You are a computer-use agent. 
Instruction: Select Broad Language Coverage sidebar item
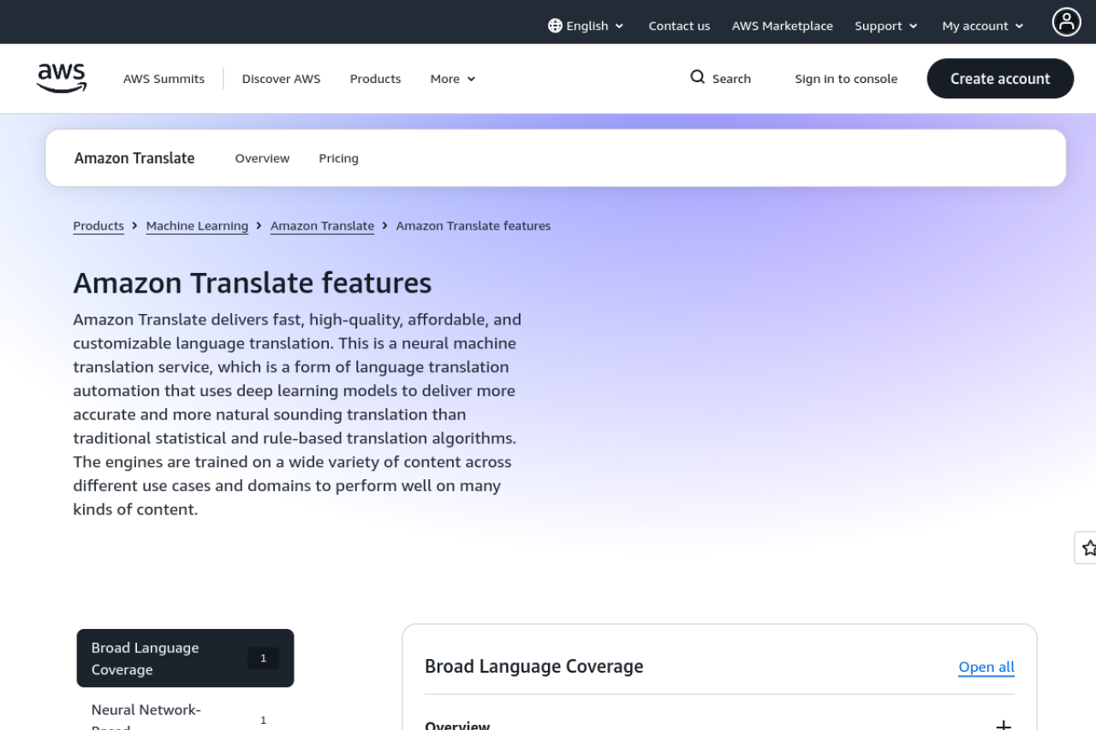point(185,658)
